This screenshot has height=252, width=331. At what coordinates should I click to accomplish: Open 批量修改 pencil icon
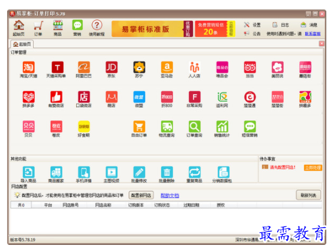[139, 175]
